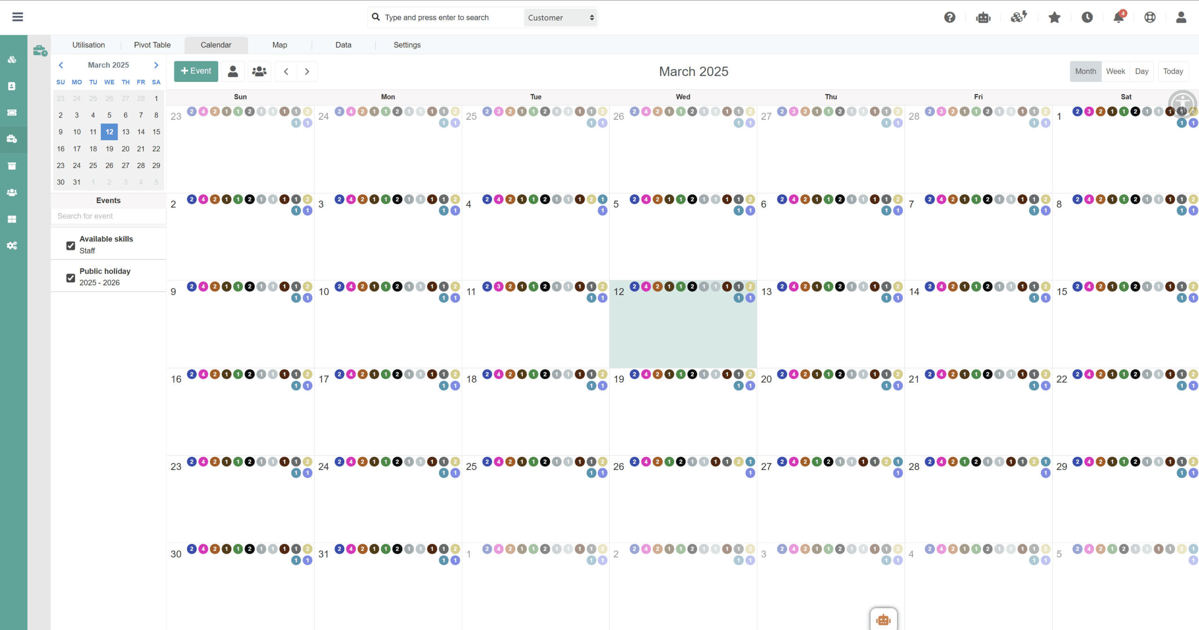Select day 12 in the mini calendar
Screen dimensions: 1199x630
(109, 132)
